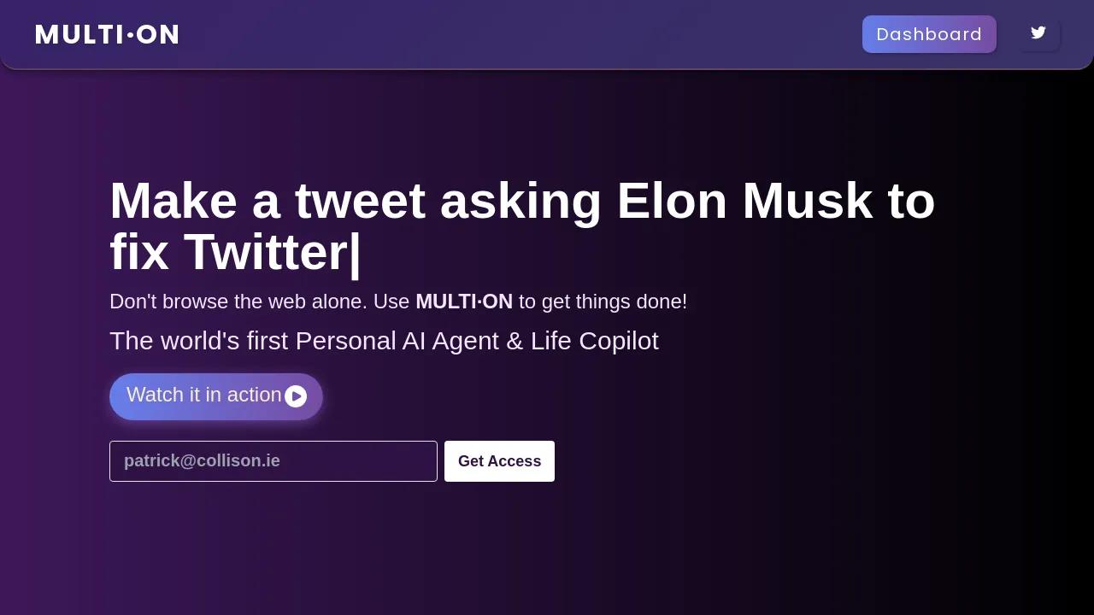This screenshot has width=1094, height=615.
Task: Click bold MULTI·ON in the subtitle
Action: point(463,302)
